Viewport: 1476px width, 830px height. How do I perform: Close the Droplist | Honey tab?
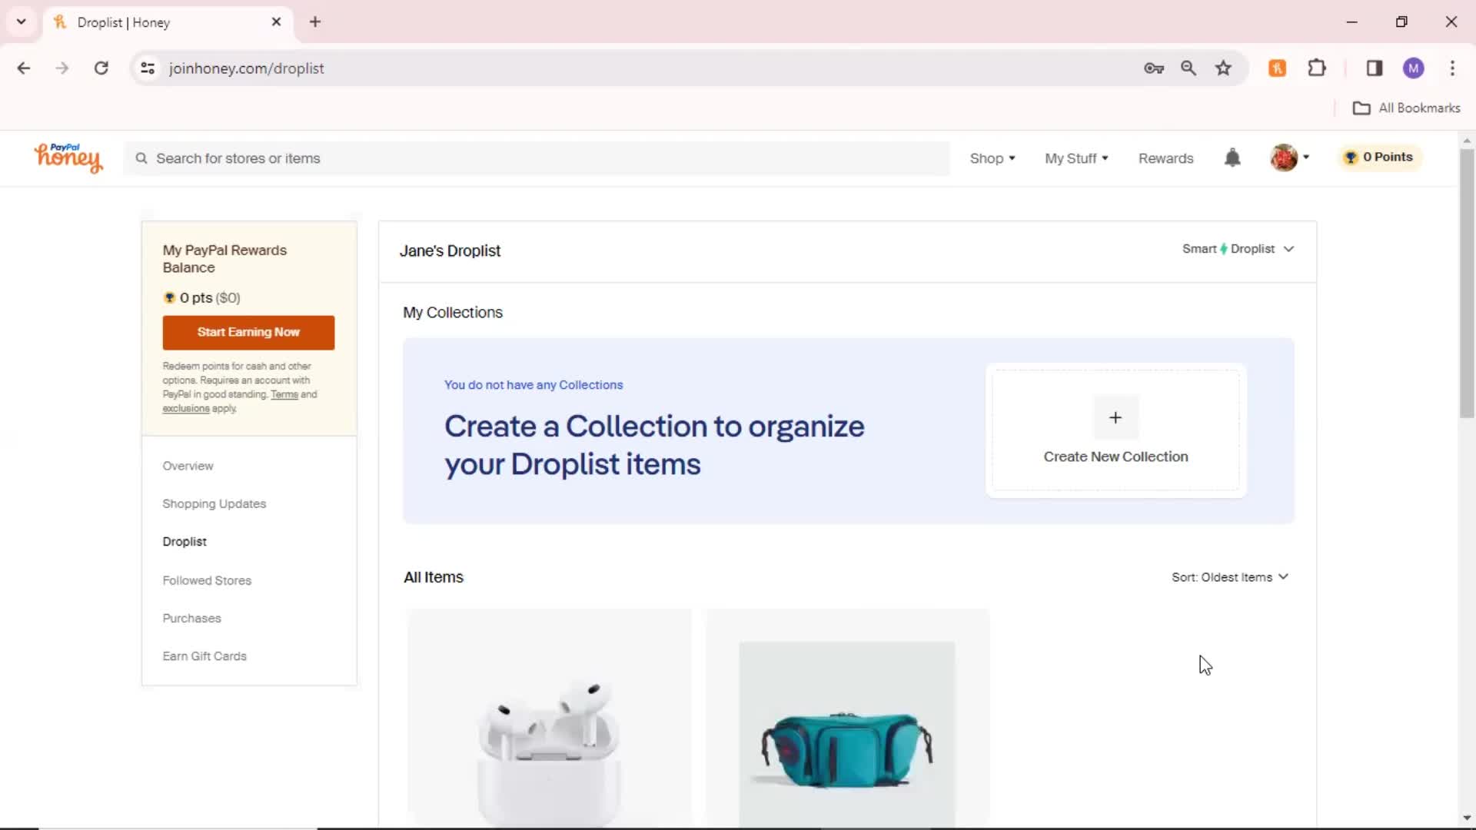click(x=276, y=22)
